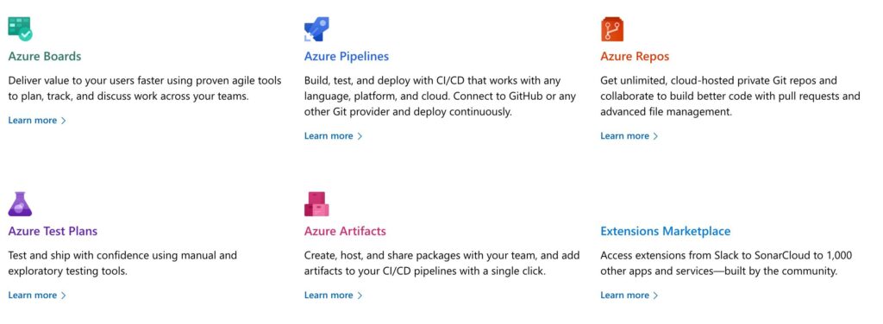Click the Azure Pipelines blue rocket icon
Screen dimensions: 883x324
pyautogui.click(x=316, y=28)
